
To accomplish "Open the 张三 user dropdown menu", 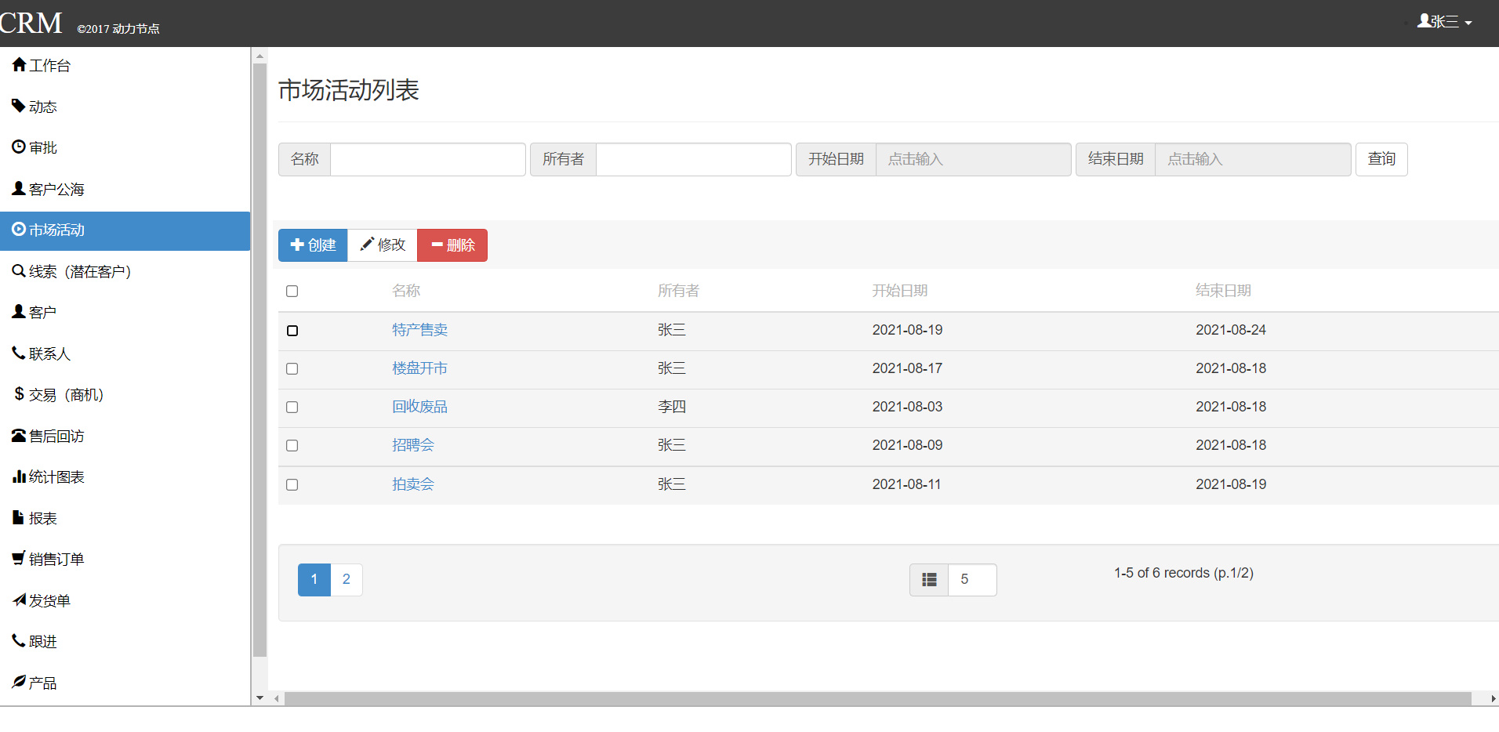I will point(1444,22).
